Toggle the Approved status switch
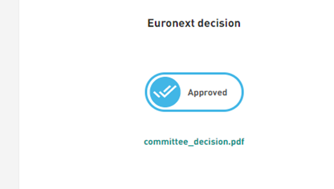The width and height of the screenshot is (334, 189). (194, 92)
